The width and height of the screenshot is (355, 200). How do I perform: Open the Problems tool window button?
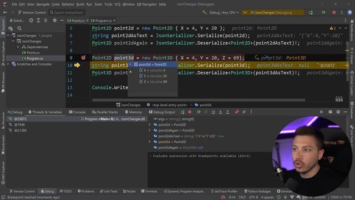point(86,191)
